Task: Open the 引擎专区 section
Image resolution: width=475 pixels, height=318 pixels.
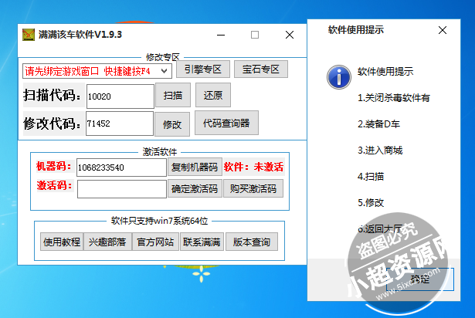Action: [203, 69]
